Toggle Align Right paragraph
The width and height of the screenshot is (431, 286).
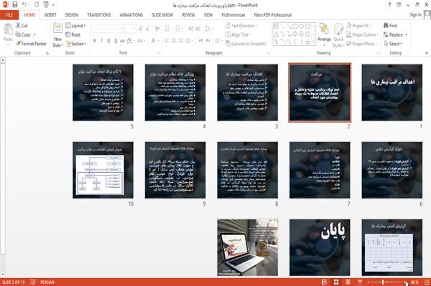pos(180,41)
